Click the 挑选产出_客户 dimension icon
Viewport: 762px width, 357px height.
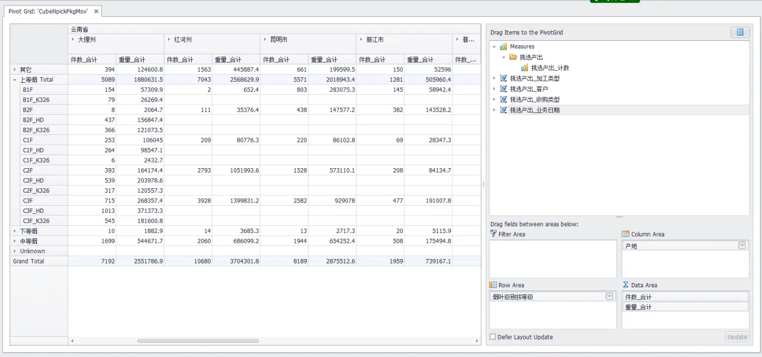click(x=503, y=89)
